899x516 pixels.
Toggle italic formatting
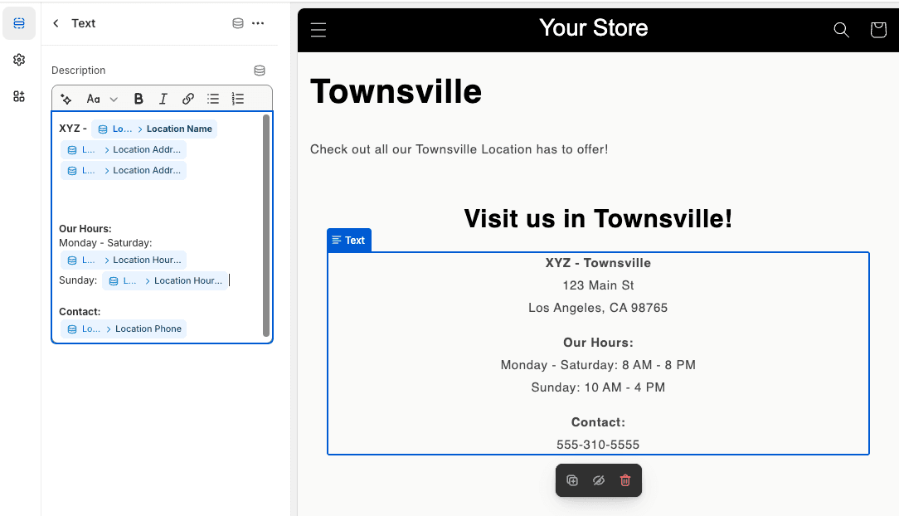click(x=163, y=99)
